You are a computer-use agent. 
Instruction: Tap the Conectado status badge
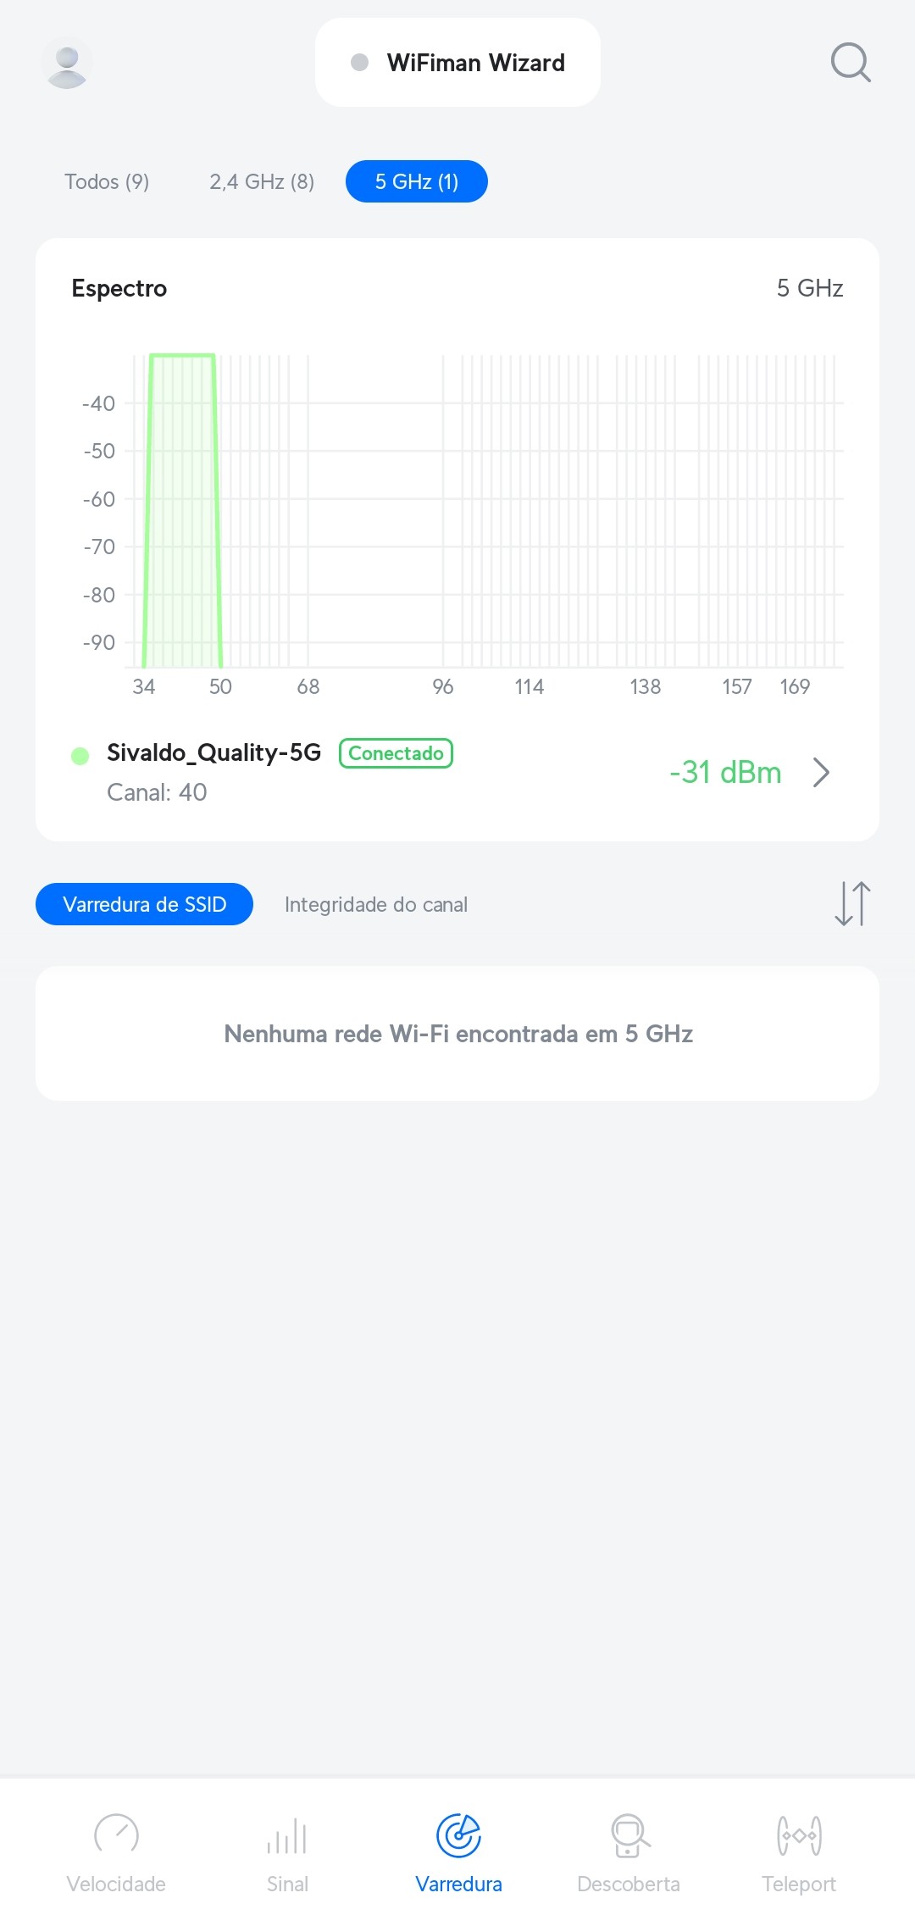[396, 753]
